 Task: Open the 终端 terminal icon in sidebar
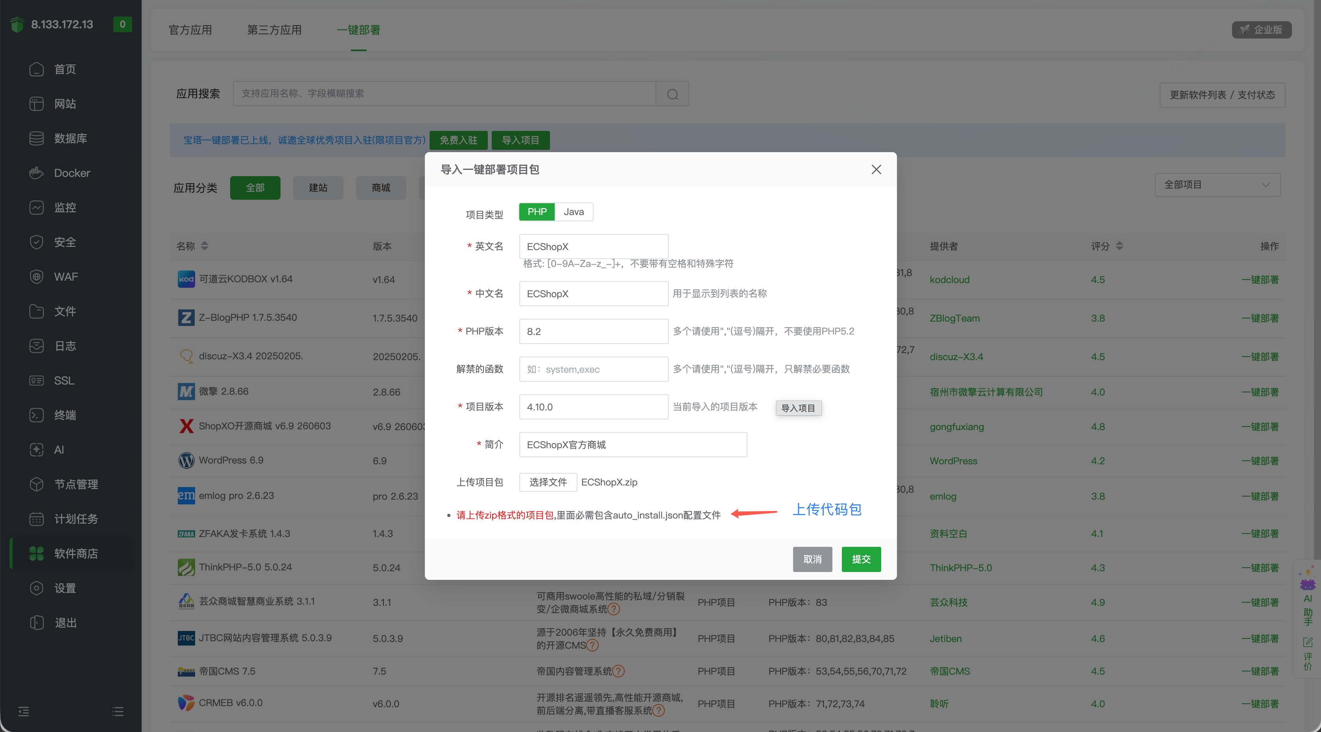(37, 415)
